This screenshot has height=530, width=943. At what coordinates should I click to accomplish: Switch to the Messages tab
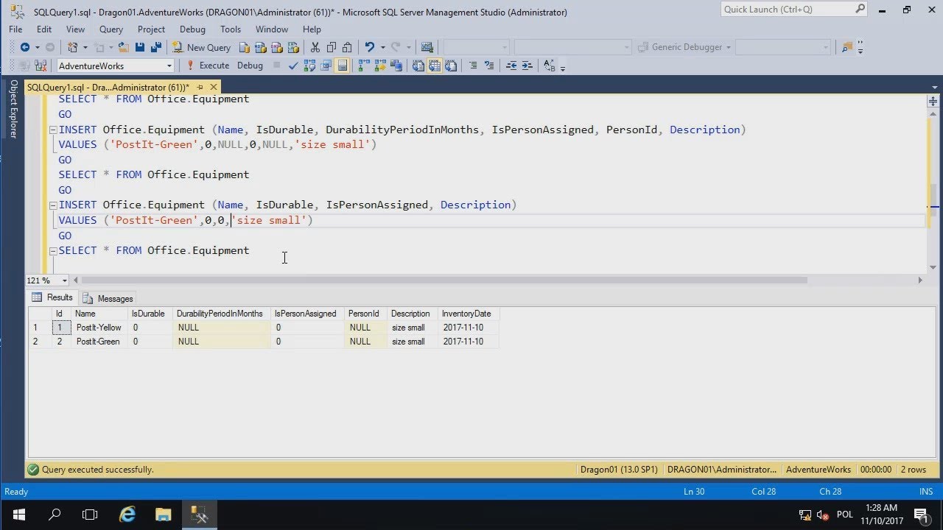point(108,298)
